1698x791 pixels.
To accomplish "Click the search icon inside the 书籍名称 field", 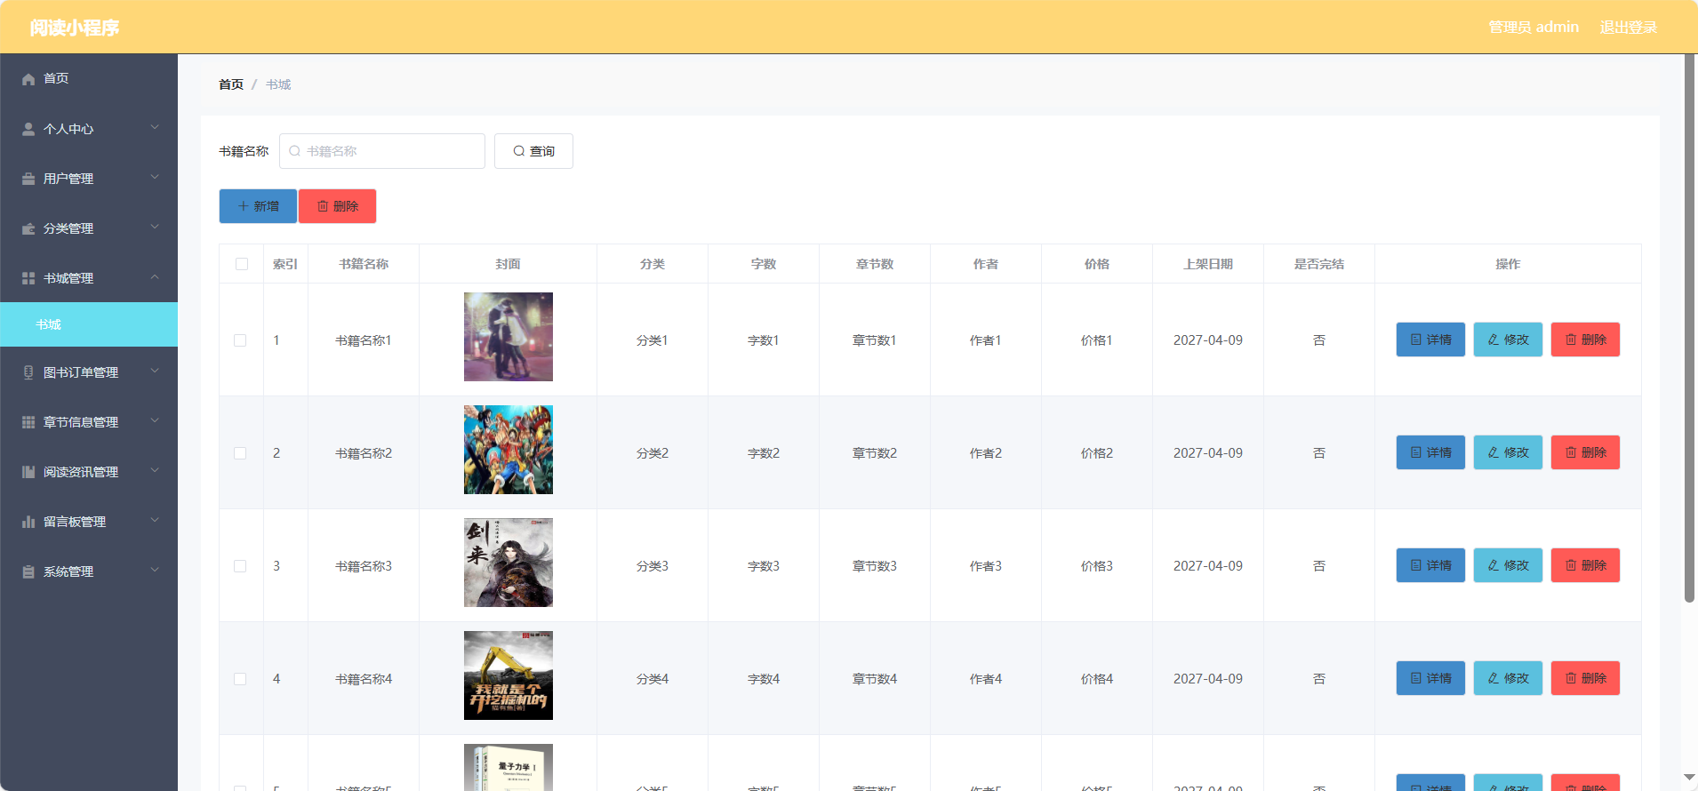I will [x=295, y=151].
